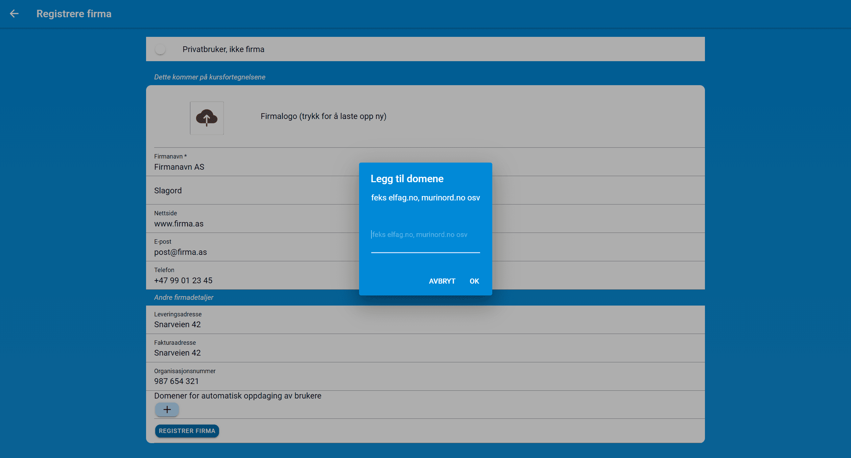Screen dimensions: 851x458
Task: Click the Nettside field
Action: click(x=250, y=224)
